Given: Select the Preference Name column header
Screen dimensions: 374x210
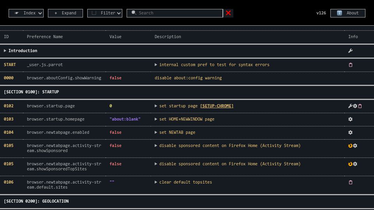Looking at the screenshot, I should coord(45,37).
